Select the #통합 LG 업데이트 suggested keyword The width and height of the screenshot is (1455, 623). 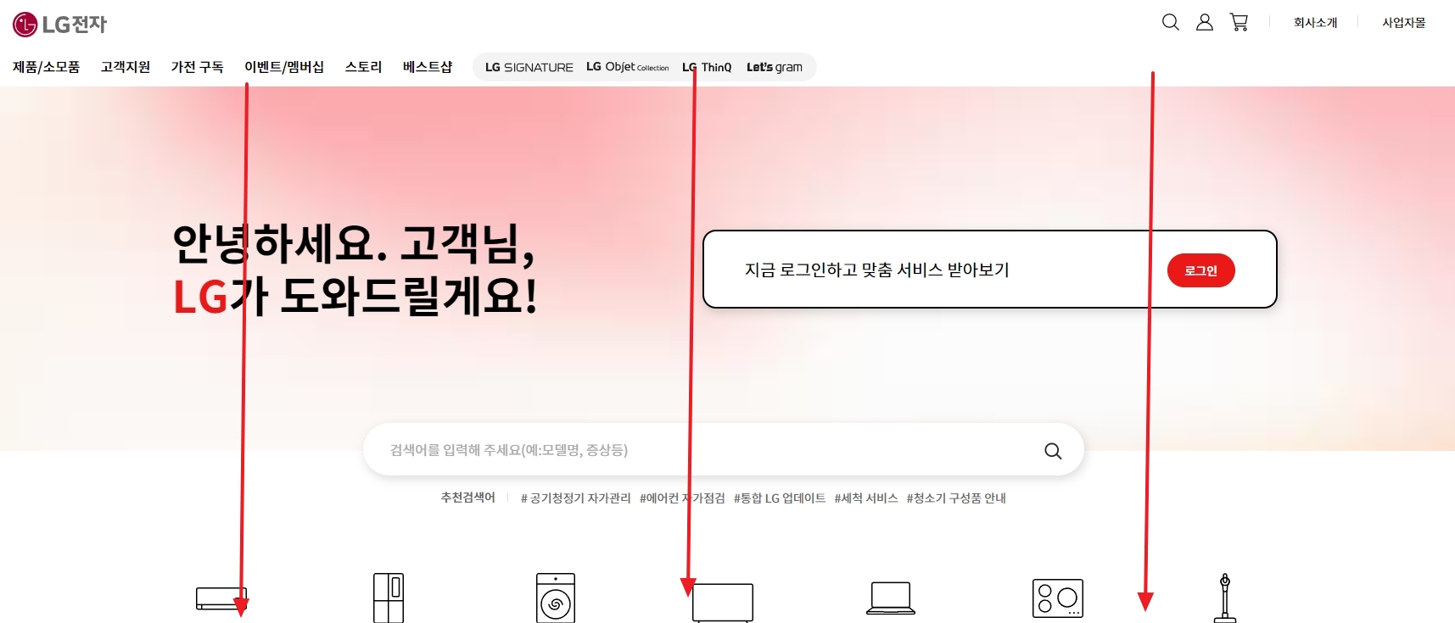pos(780,498)
